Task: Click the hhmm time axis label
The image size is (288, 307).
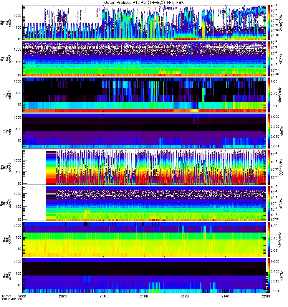Action: [x=7, y=296]
